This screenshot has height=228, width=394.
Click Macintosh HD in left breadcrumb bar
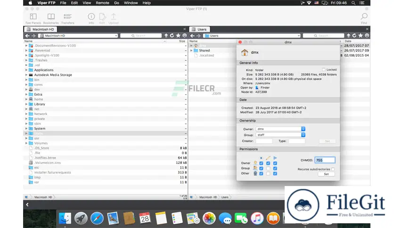click(x=43, y=197)
